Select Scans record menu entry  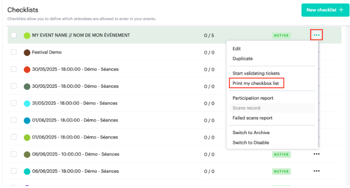[246, 108]
